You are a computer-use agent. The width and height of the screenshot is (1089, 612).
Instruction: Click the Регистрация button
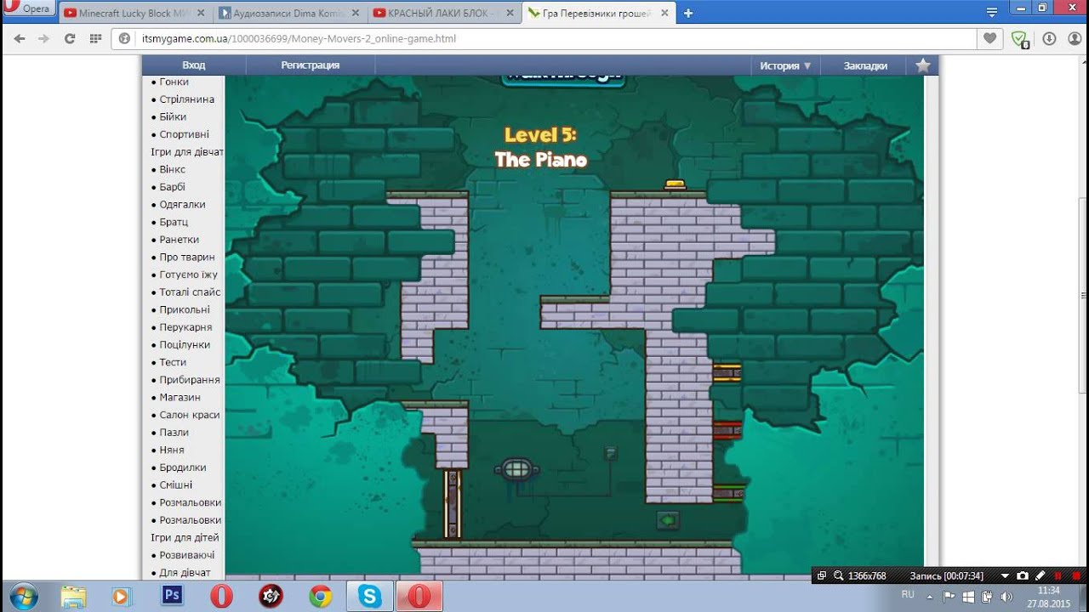tap(311, 65)
